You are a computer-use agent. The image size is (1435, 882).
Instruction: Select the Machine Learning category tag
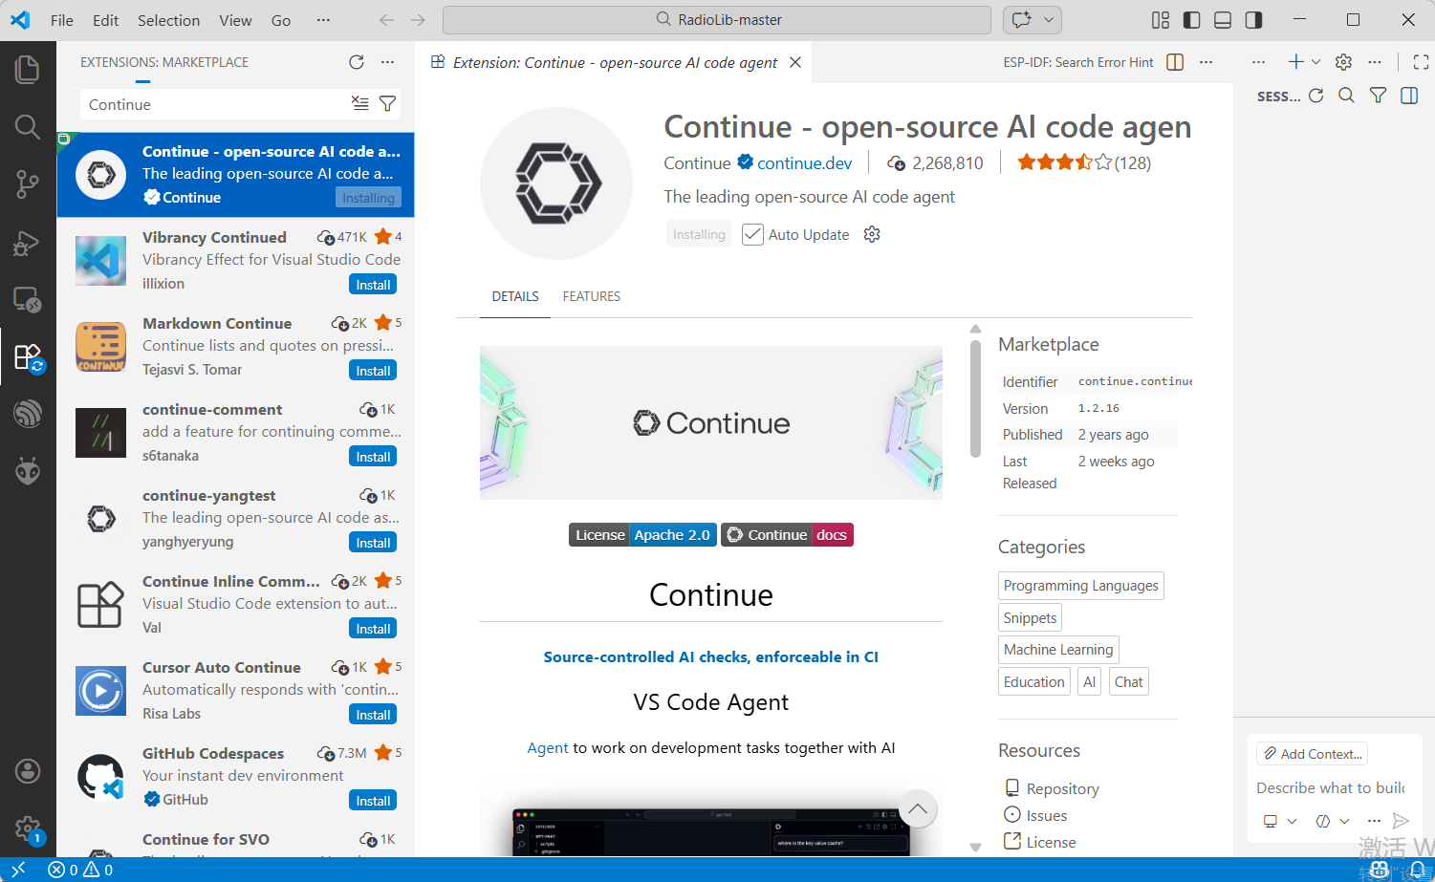[x=1058, y=650]
